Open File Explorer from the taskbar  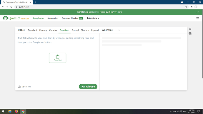pyautogui.click(x=10, y=111)
